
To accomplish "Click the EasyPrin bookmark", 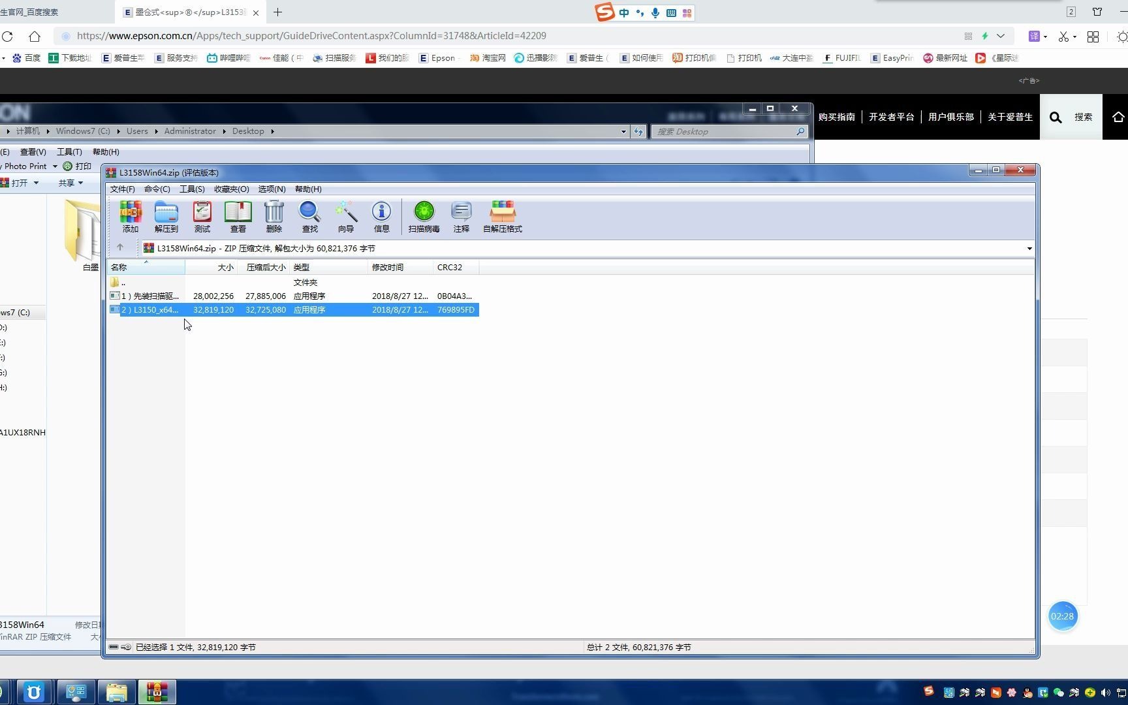I will point(892,58).
